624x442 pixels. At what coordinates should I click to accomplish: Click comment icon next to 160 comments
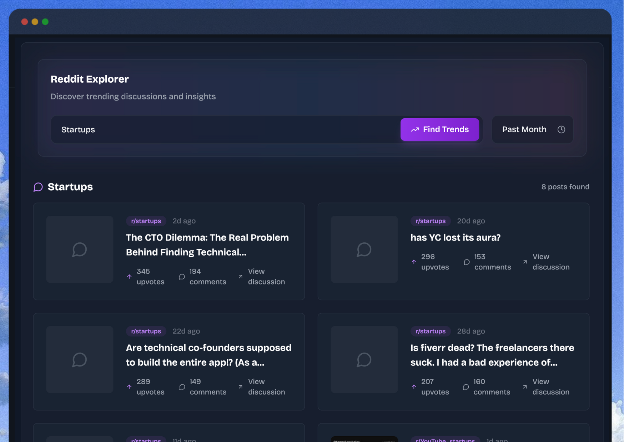pos(466,387)
